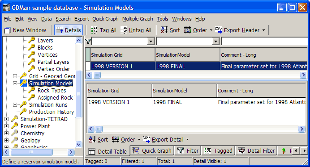Viewport: 310px width, 167px height.
Task: Expand the Power Plant node
Action: click(7, 126)
